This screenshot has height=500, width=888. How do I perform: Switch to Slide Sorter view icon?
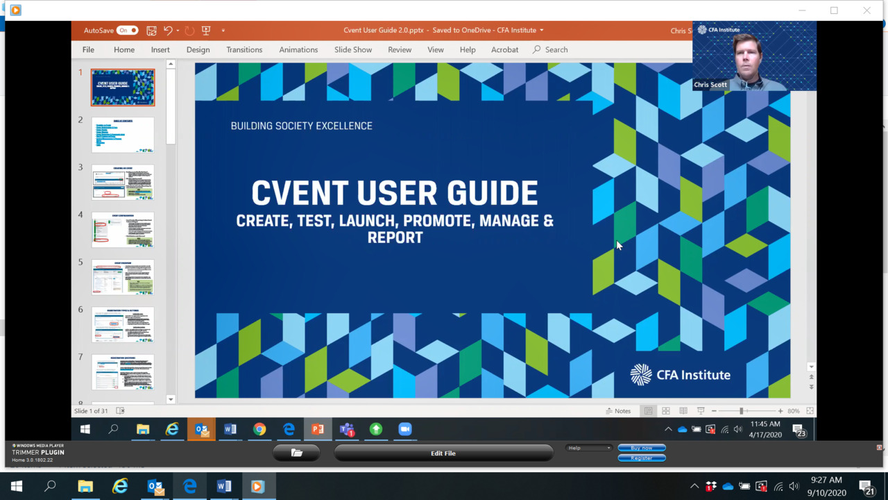(x=666, y=411)
